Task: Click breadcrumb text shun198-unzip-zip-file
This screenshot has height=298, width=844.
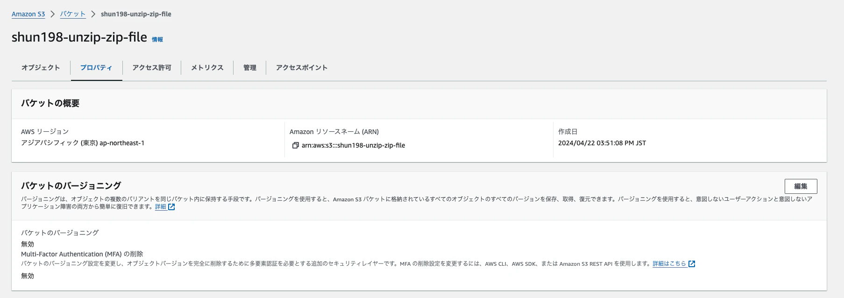Action: (x=136, y=14)
